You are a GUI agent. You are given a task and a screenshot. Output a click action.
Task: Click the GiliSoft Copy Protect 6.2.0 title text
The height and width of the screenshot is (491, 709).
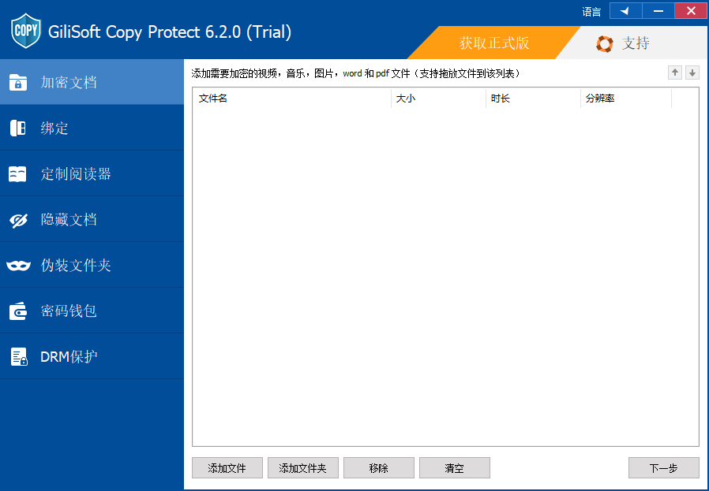(170, 32)
